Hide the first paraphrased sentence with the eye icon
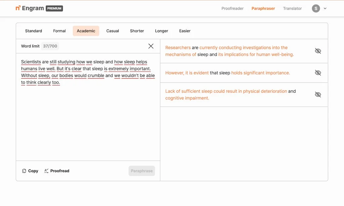Image resolution: width=344 pixels, height=206 pixels. click(x=318, y=51)
